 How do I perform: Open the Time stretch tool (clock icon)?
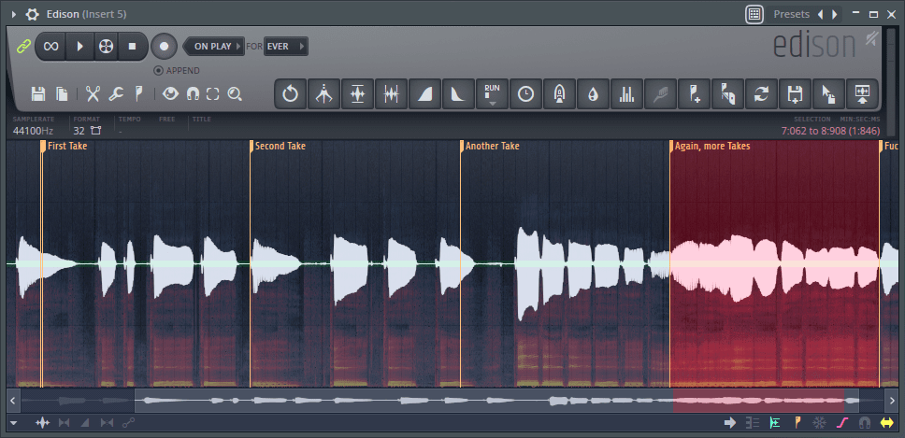526,93
